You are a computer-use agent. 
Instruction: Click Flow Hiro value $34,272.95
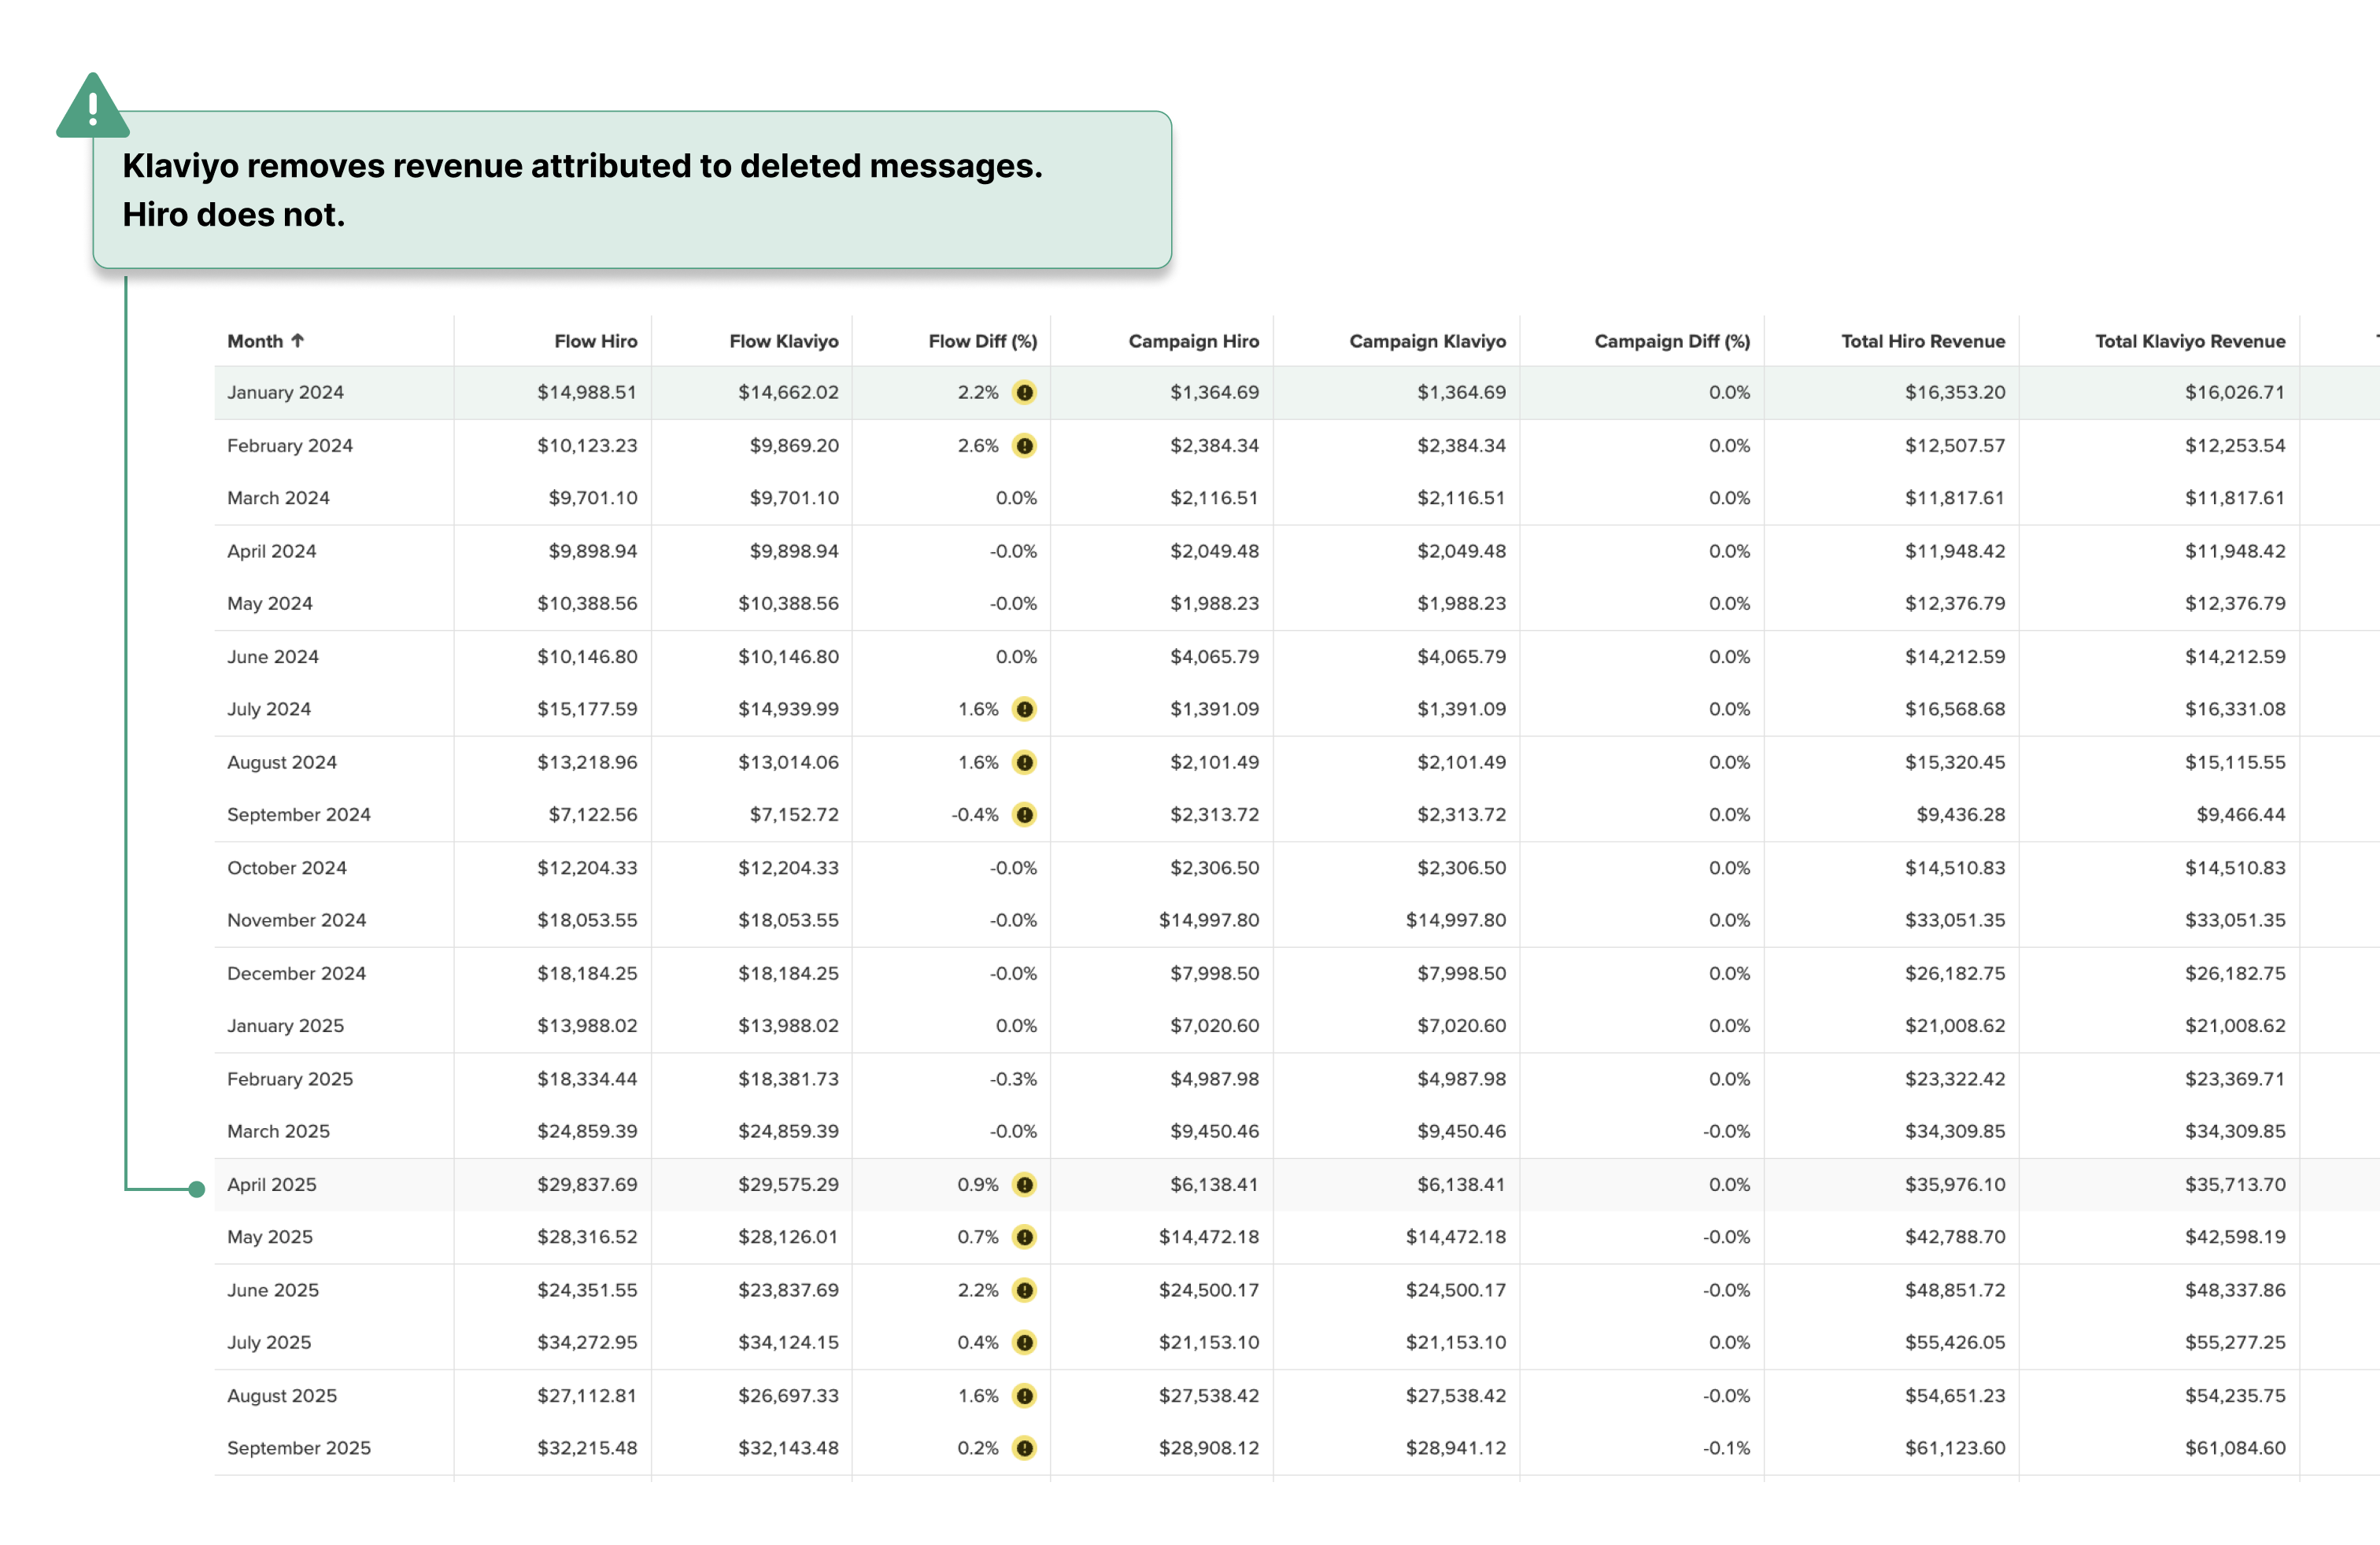(587, 1343)
